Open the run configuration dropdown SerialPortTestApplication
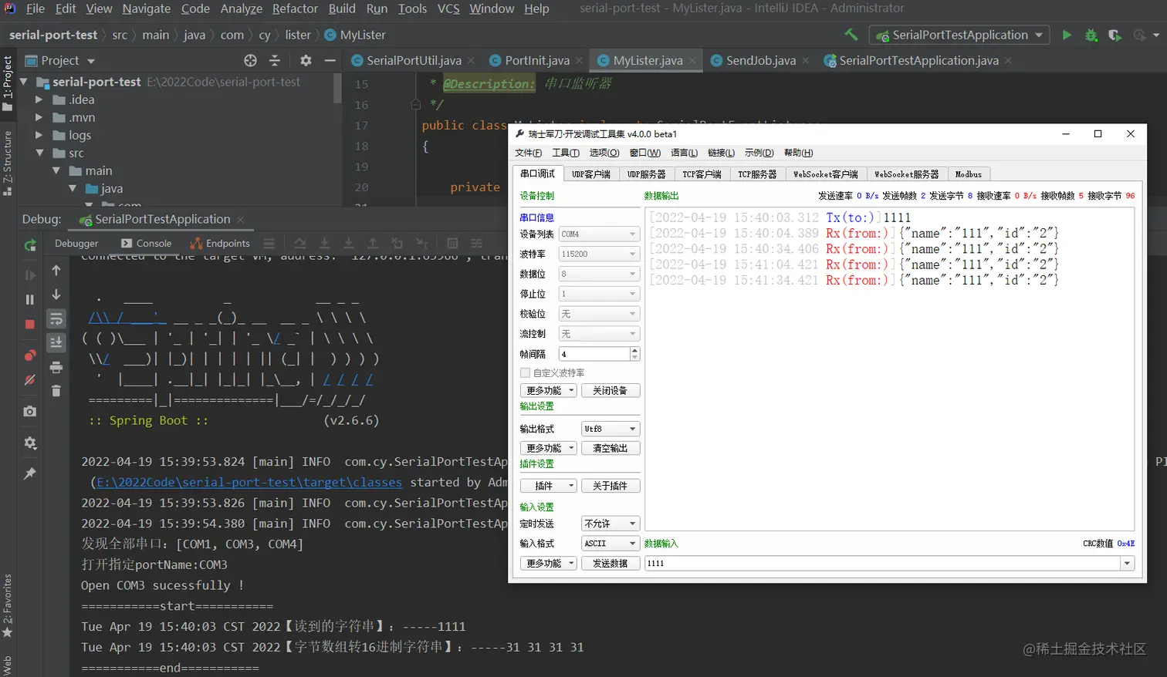 (959, 35)
